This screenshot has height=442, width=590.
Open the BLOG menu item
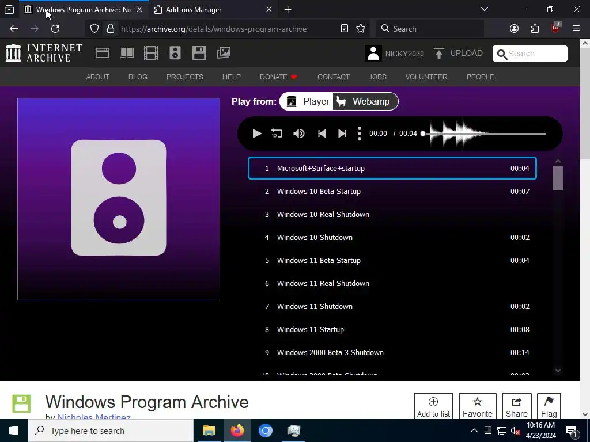138,77
